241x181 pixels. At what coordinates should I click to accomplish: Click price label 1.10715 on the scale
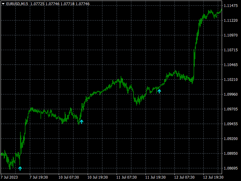[231, 50]
